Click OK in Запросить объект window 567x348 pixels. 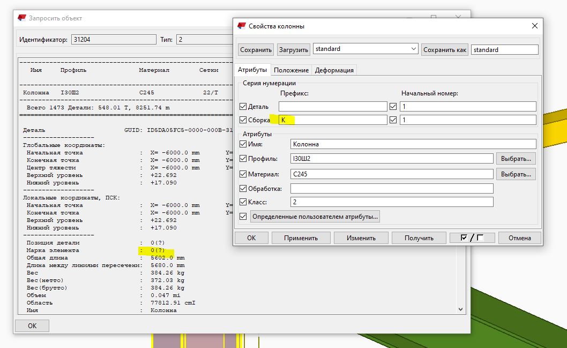coord(32,325)
